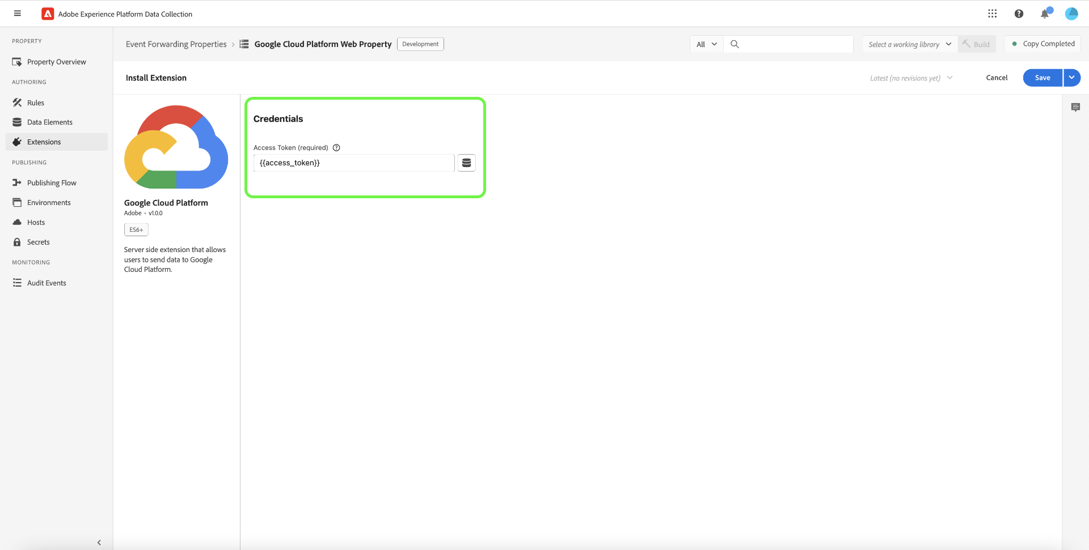Click the Credentials heading
Screen dimensions: 1089x550
pos(278,119)
